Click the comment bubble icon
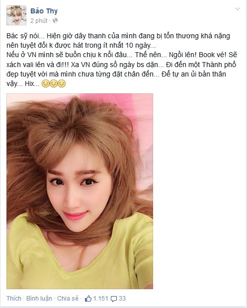Screen dimensions: 247x308 [114, 299]
